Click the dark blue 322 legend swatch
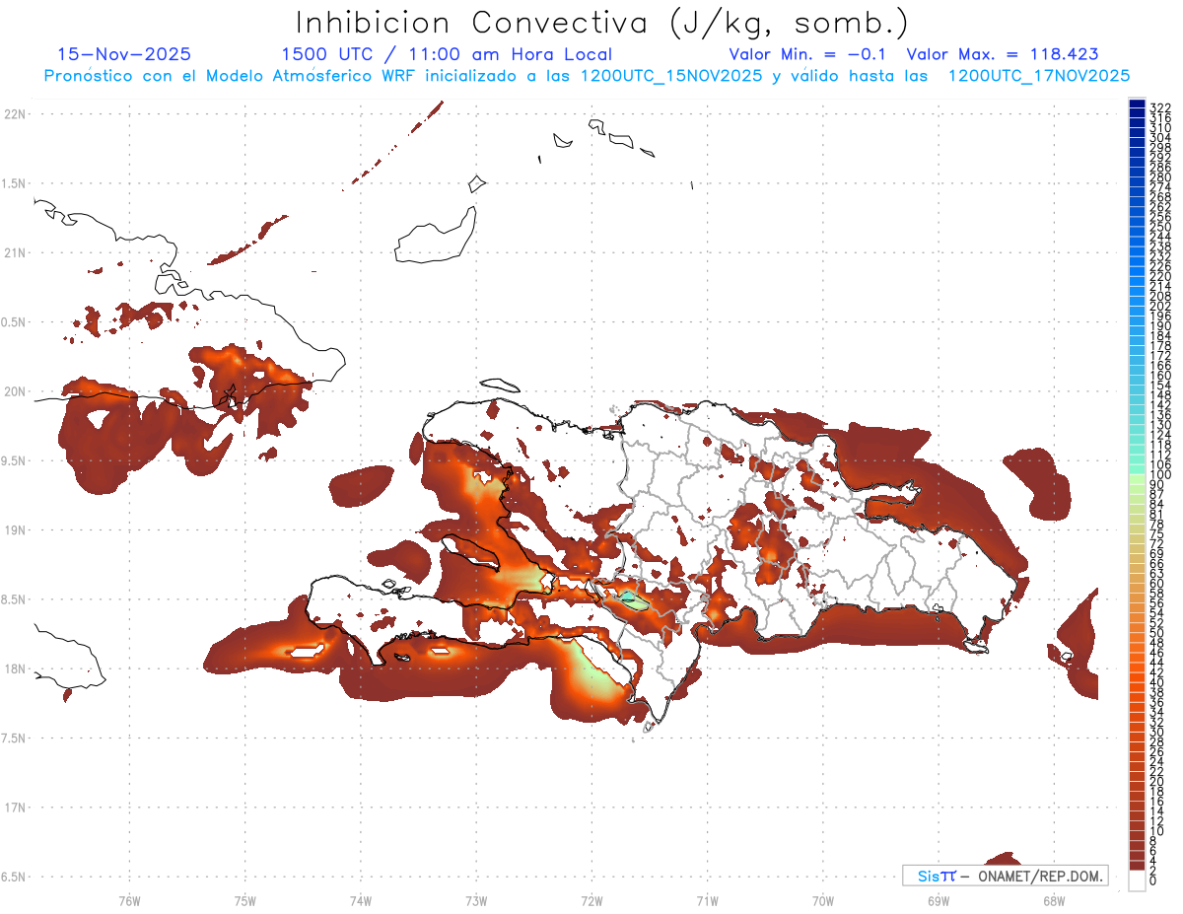Image resolution: width=1183 pixels, height=914 pixels. (x=1137, y=105)
